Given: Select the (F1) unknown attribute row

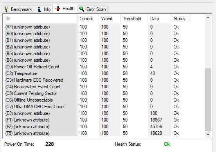Looking at the screenshot, I should point(98,120).
